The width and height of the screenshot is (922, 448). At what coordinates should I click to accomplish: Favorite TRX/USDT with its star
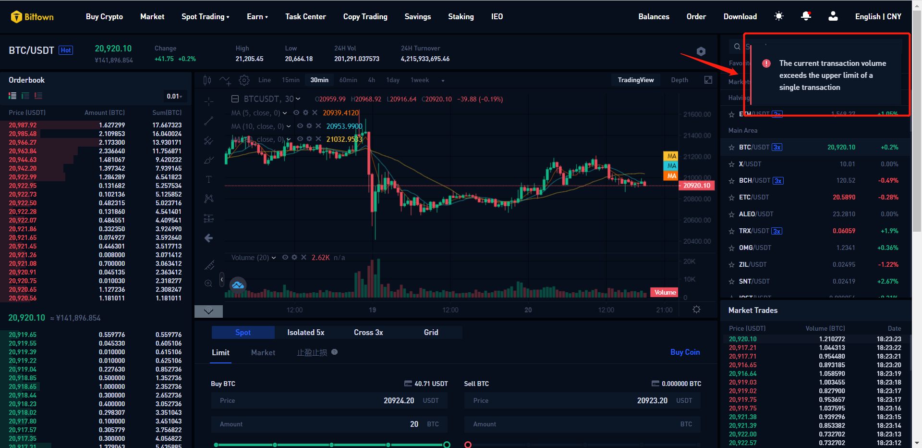point(732,231)
